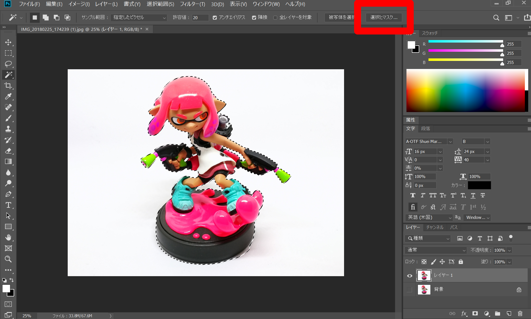Switch to the 段落 tab
Viewport: 531px width, 319px height.
pos(425,128)
